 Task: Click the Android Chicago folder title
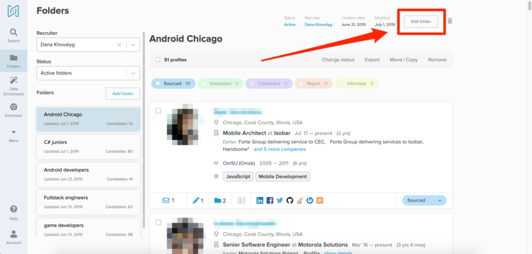185,38
